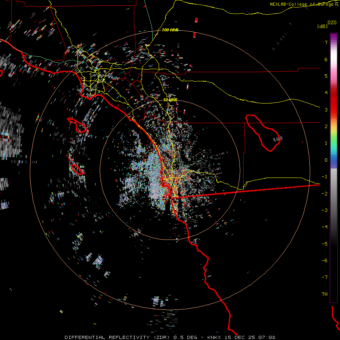
Task: Click the -1 value on color scale
Action: pos(325,177)
